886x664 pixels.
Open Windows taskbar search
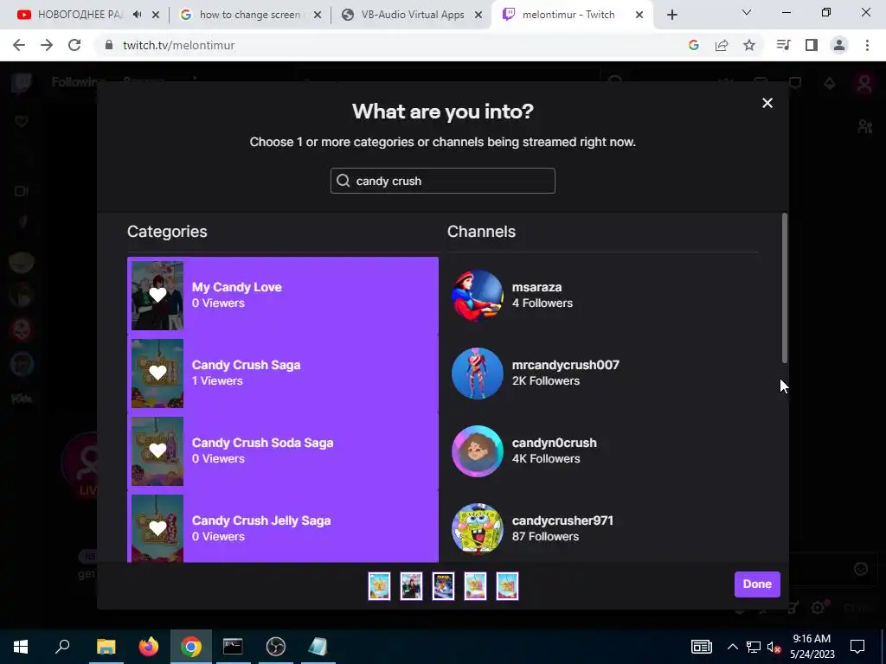62,647
